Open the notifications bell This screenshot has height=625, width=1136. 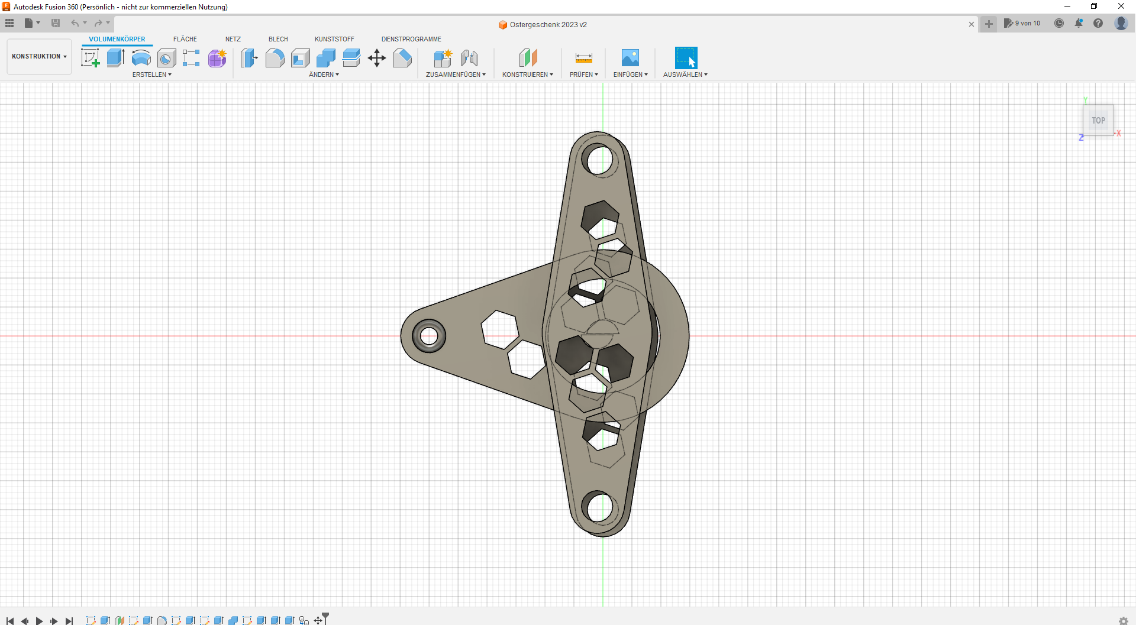tap(1079, 23)
